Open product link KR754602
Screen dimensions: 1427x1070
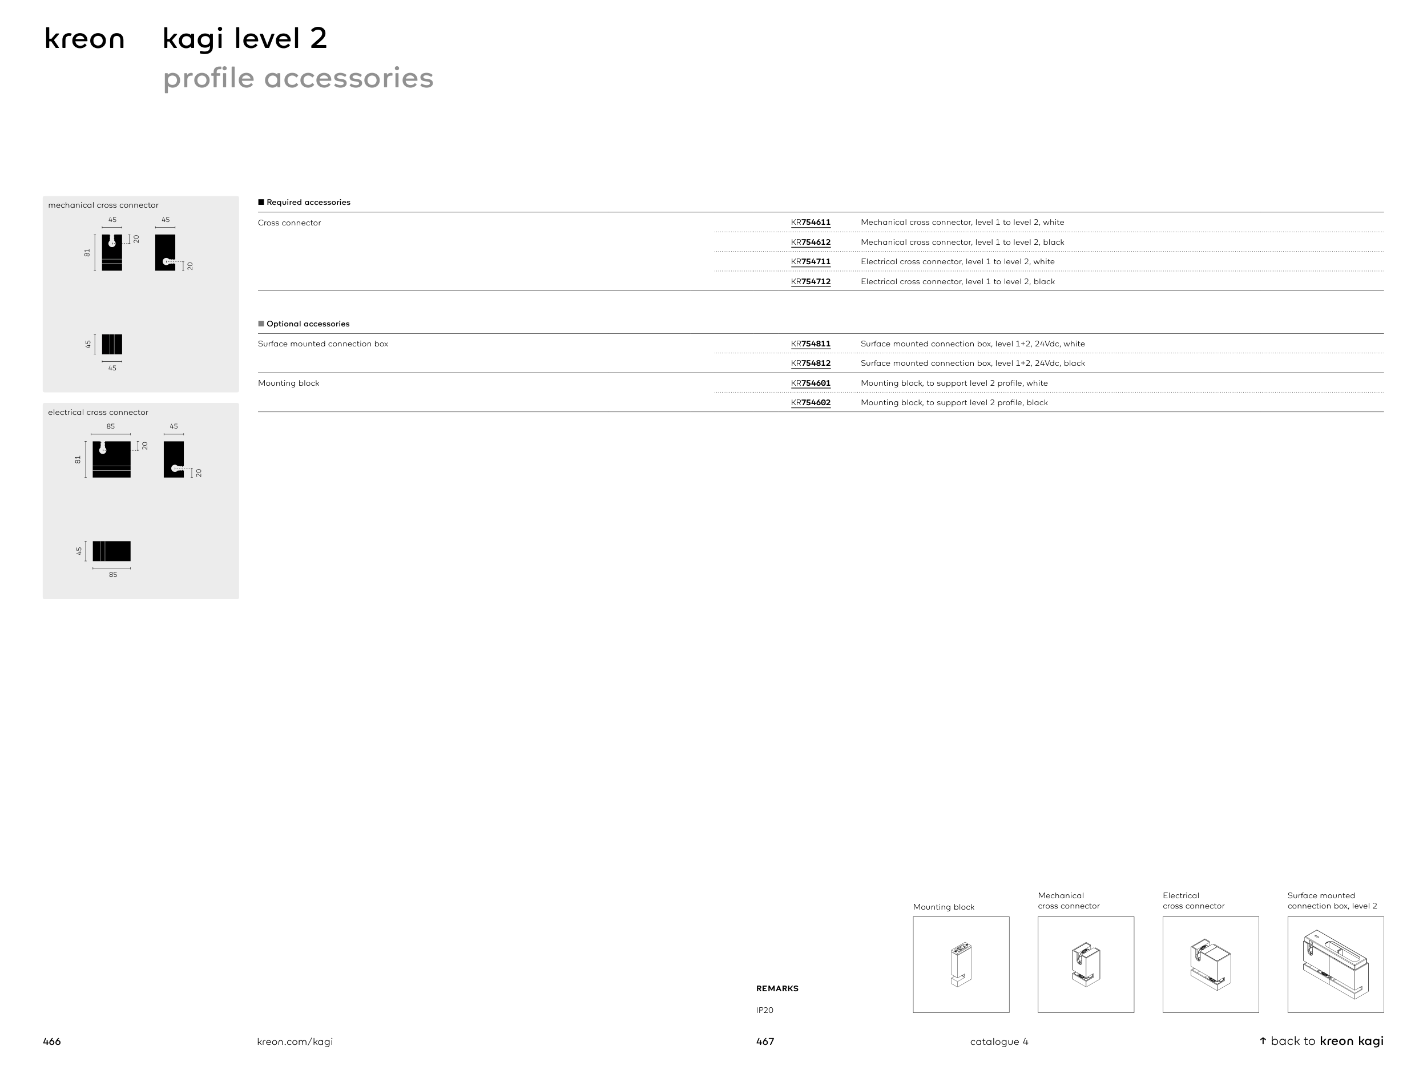tap(811, 402)
